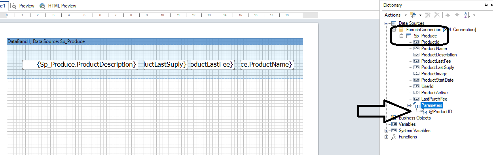Viewport: 493px width, 155px height.
Task: Select the ProductImage field in tree
Action: pos(434,74)
